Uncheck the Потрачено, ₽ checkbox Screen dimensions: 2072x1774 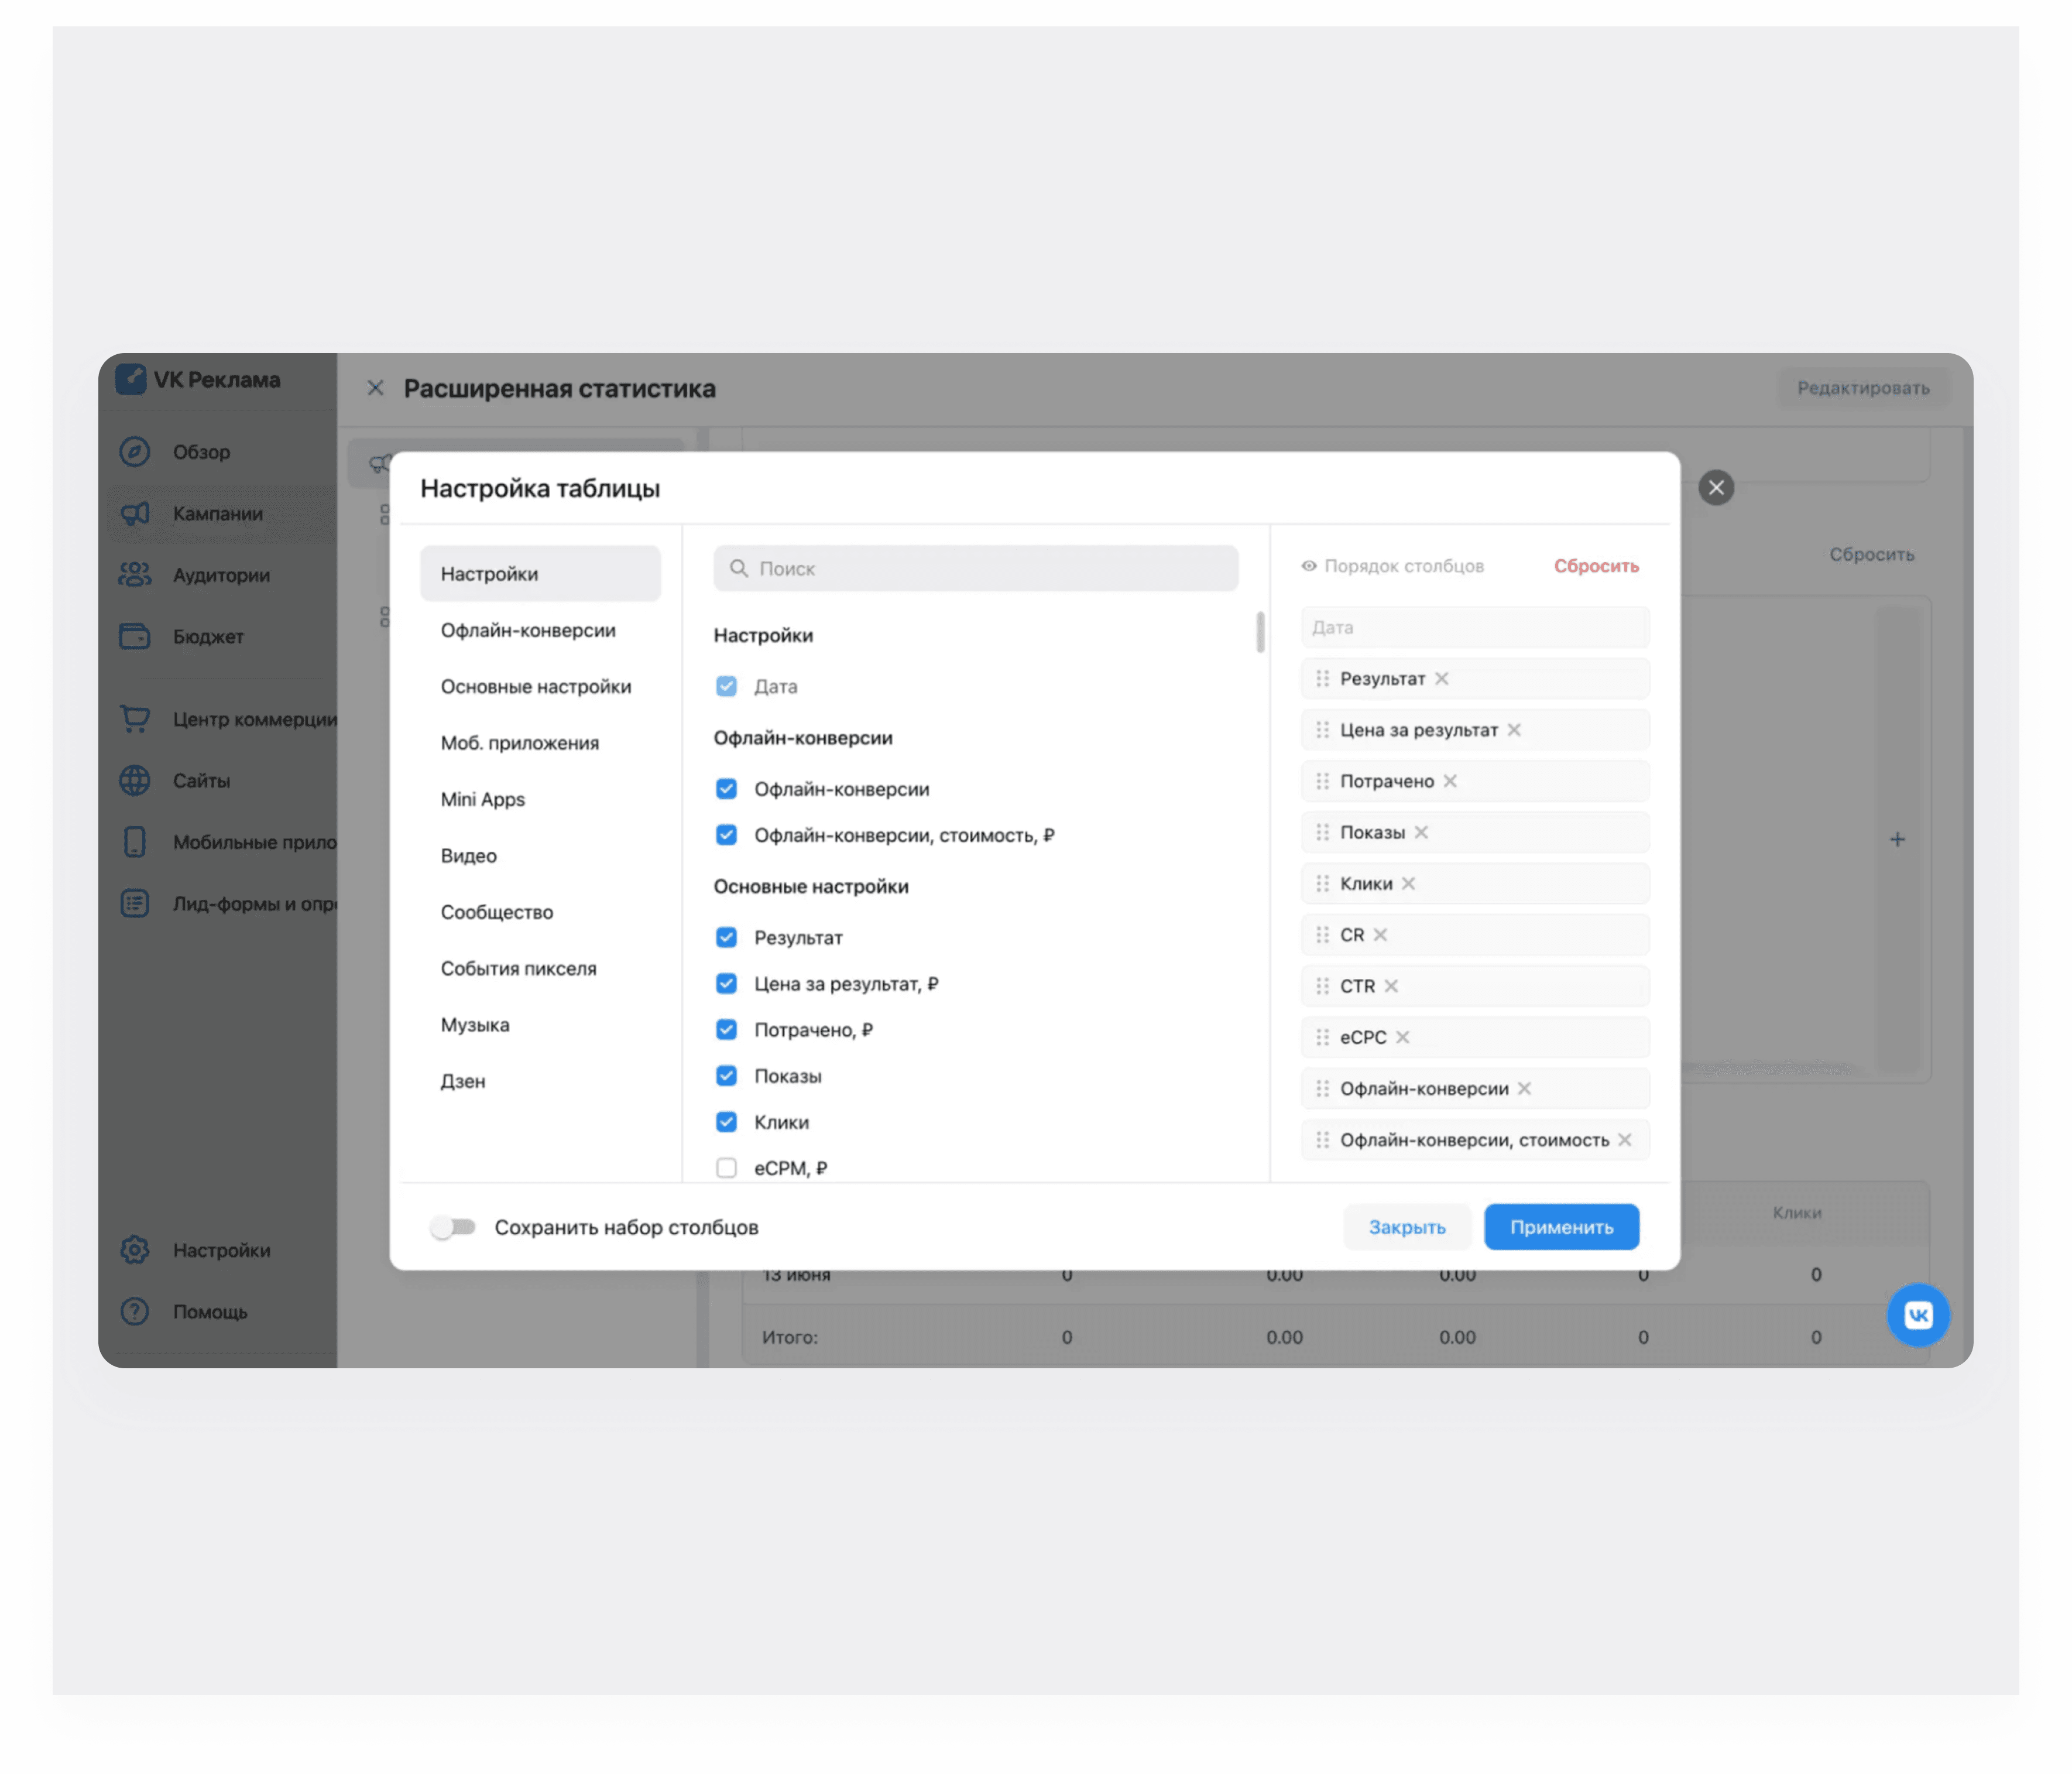click(727, 1030)
